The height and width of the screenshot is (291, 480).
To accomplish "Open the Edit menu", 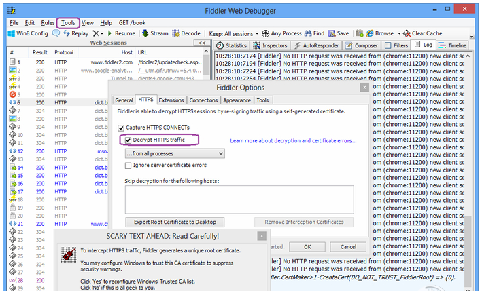I will click(29, 23).
